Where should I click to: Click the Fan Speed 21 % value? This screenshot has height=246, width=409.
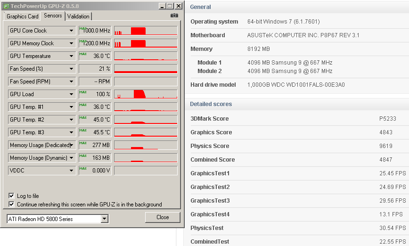coord(95,69)
